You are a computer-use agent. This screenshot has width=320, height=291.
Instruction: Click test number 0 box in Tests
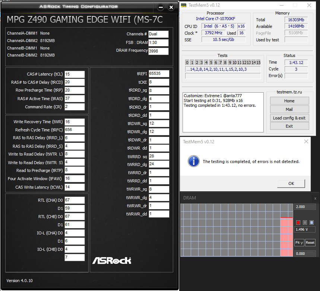pyautogui.click(x=187, y=63)
